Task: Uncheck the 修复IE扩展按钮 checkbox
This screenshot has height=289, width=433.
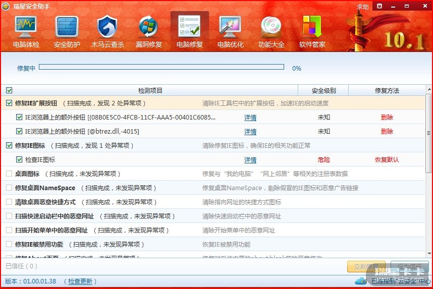Action: click(x=9, y=103)
